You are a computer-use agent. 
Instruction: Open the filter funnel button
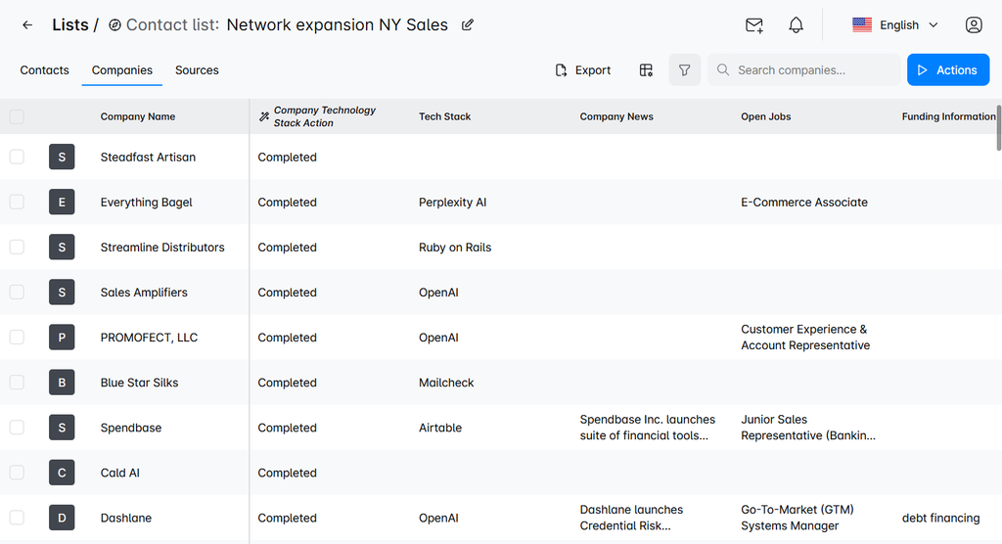(684, 69)
